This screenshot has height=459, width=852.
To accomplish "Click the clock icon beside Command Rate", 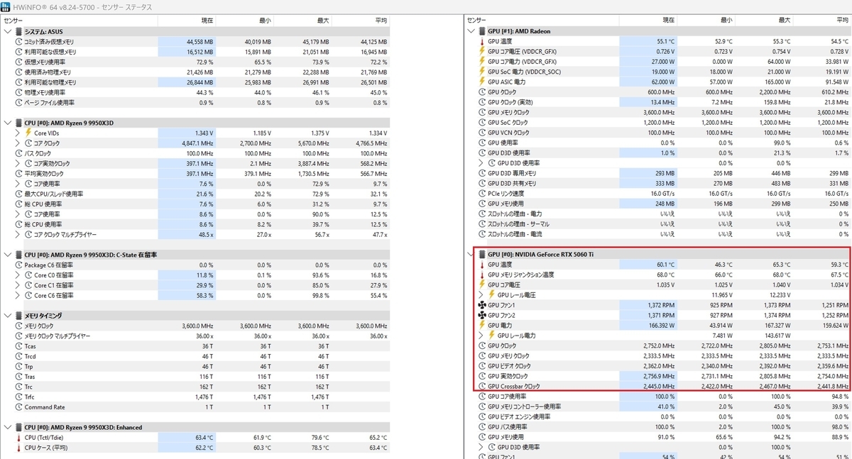I will pos(18,407).
